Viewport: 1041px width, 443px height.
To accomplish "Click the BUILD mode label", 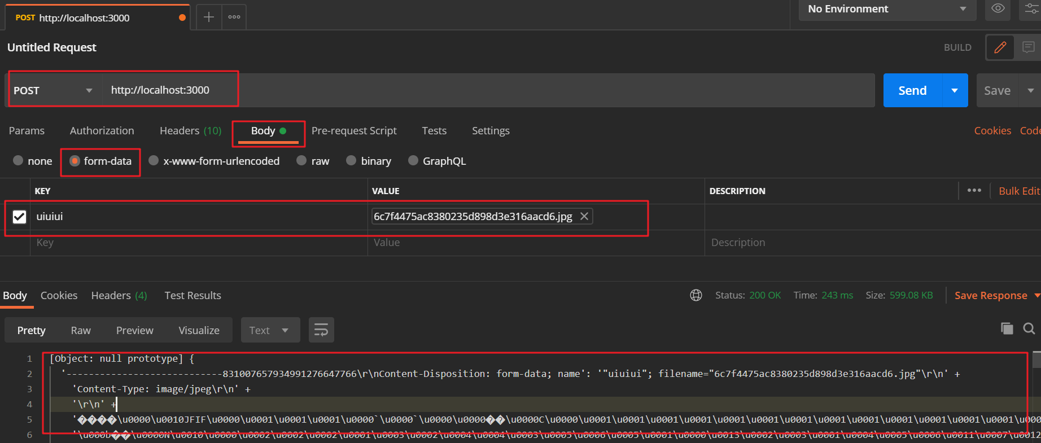I will pyautogui.click(x=957, y=47).
